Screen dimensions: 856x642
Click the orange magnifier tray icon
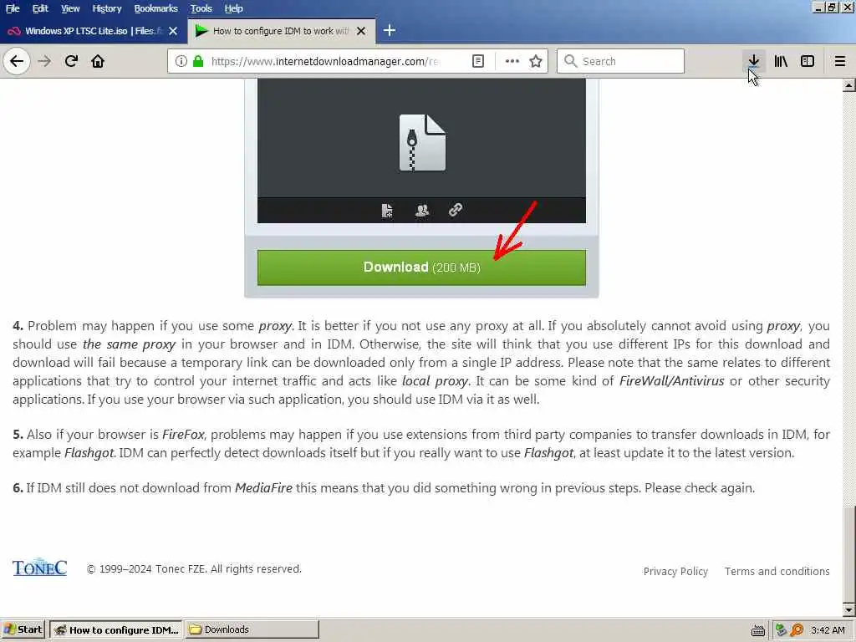pos(797,630)
